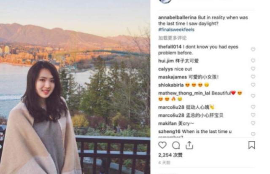The height and width of the screenshot is (174, 270).
Task: Open the profile avatar at the top
Action: click(165, 1)
